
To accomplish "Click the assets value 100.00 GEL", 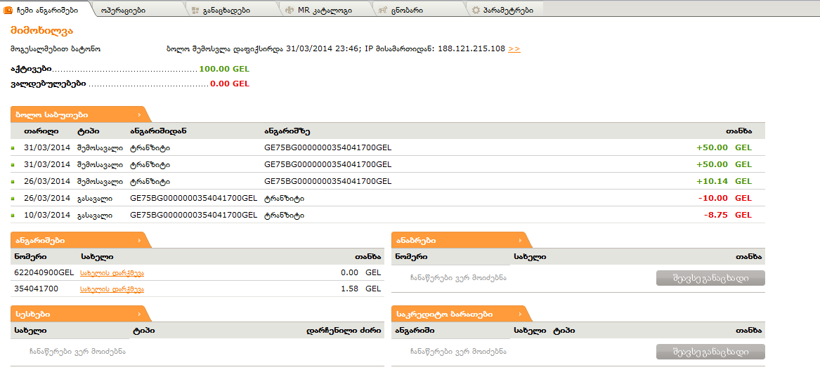I will coord(224,69).
